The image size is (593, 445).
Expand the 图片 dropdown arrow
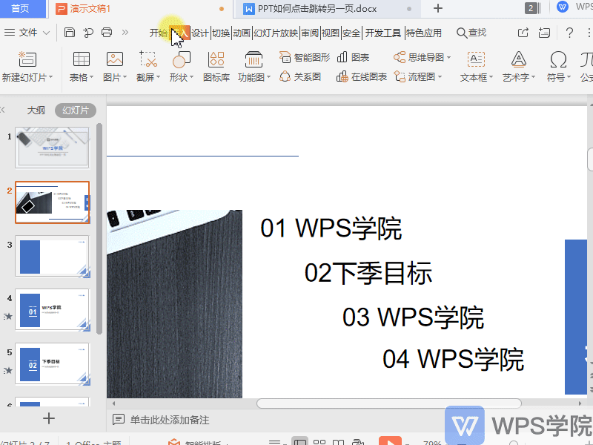click(125, 77)
